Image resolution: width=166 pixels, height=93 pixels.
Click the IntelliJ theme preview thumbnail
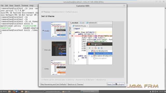coord(58,30)
